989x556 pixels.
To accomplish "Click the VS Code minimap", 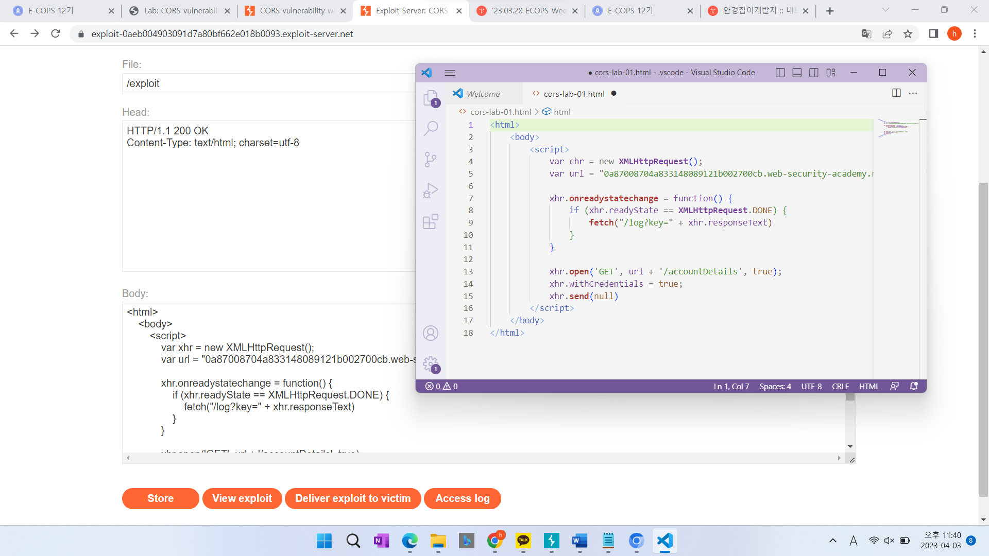I will pyautogui.click(x=898, y=128).
